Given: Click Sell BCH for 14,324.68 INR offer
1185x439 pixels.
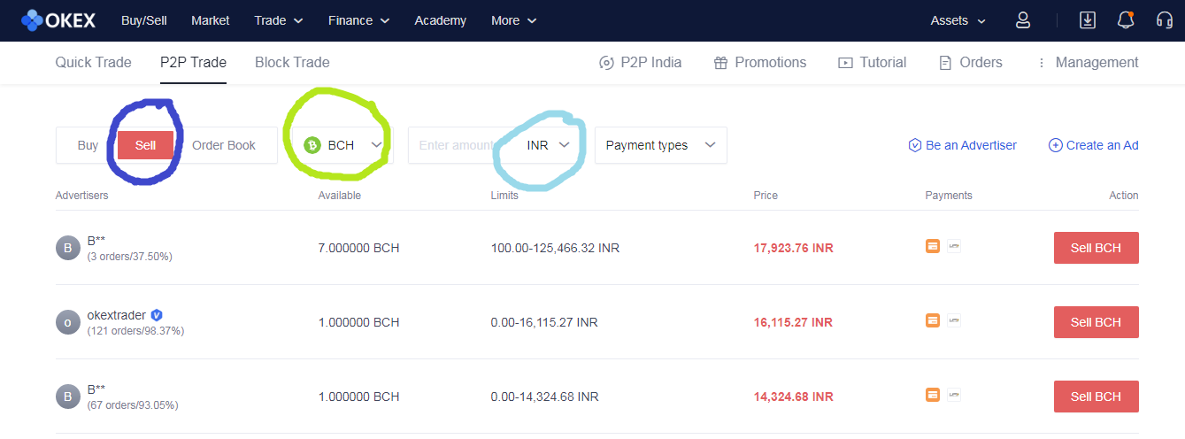Looking at the screenshot, I should coord(1096,397).
